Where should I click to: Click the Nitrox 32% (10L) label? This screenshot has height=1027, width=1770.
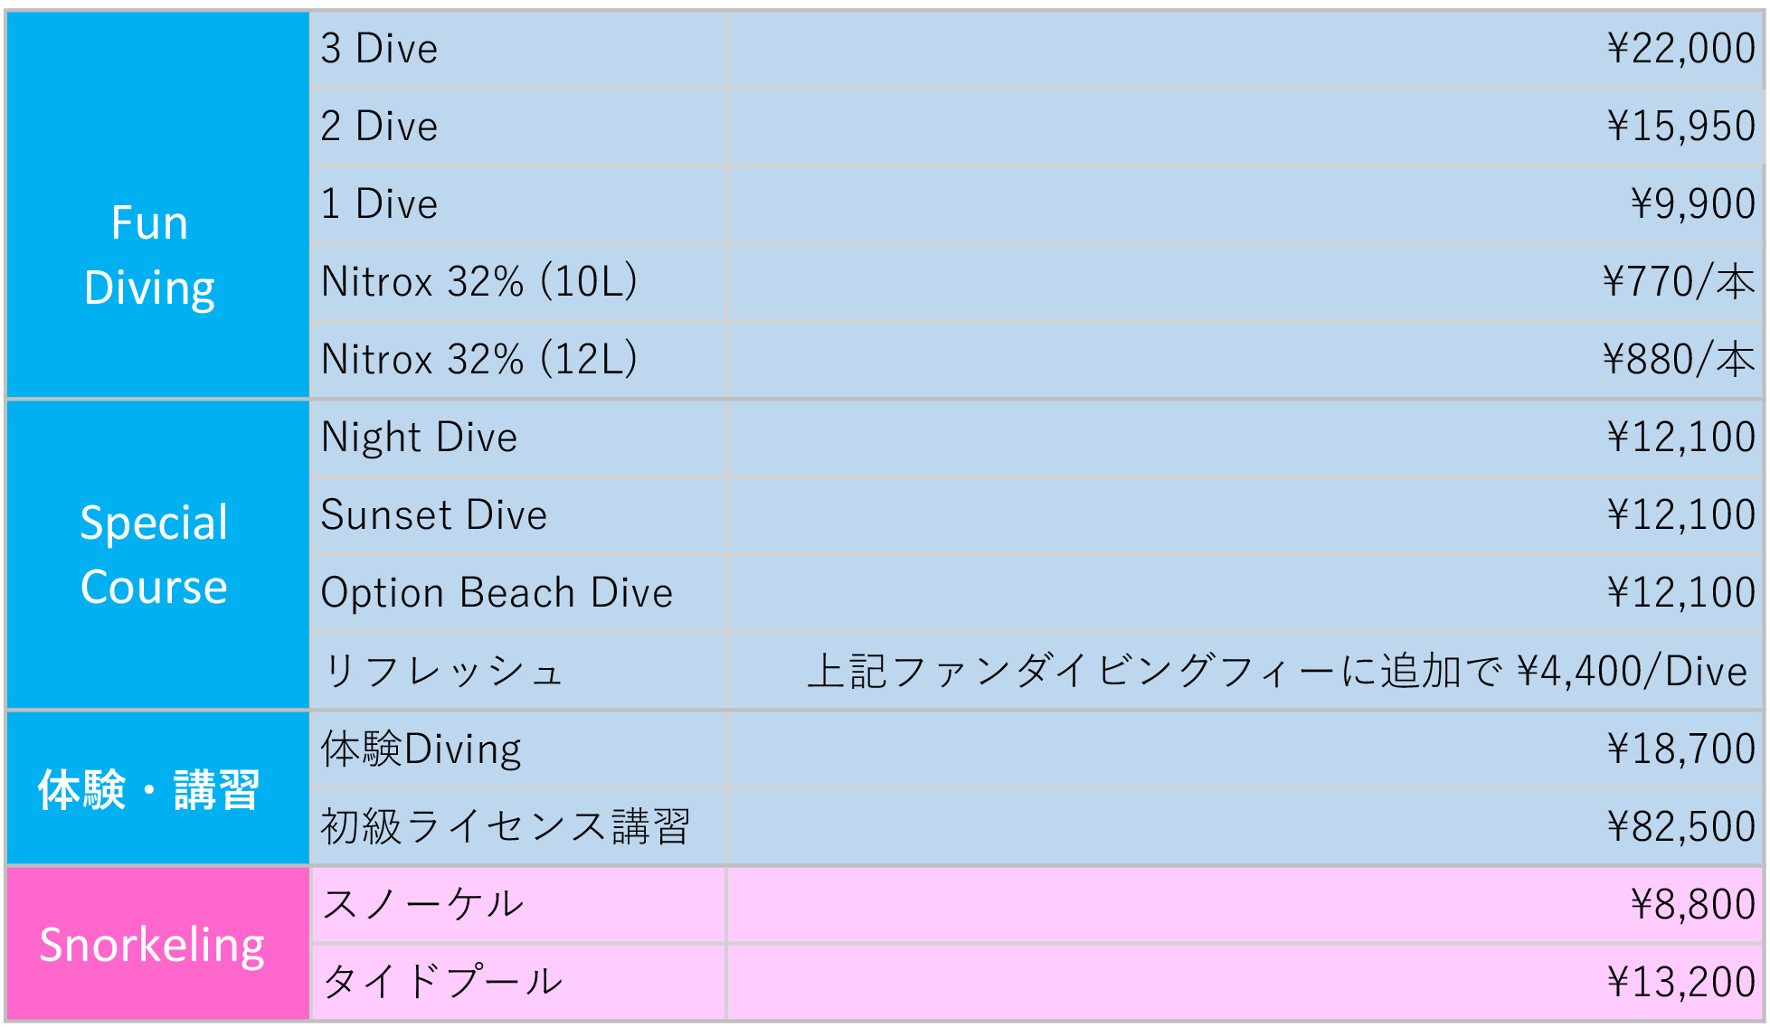(x=479, y=282)
